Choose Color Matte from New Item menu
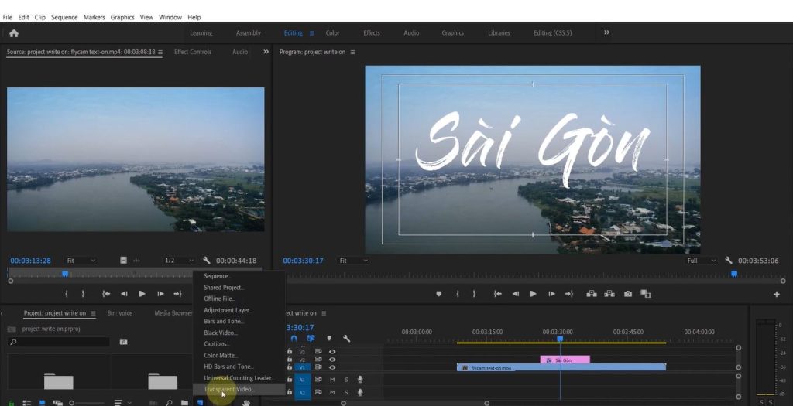 coord(239,356)
